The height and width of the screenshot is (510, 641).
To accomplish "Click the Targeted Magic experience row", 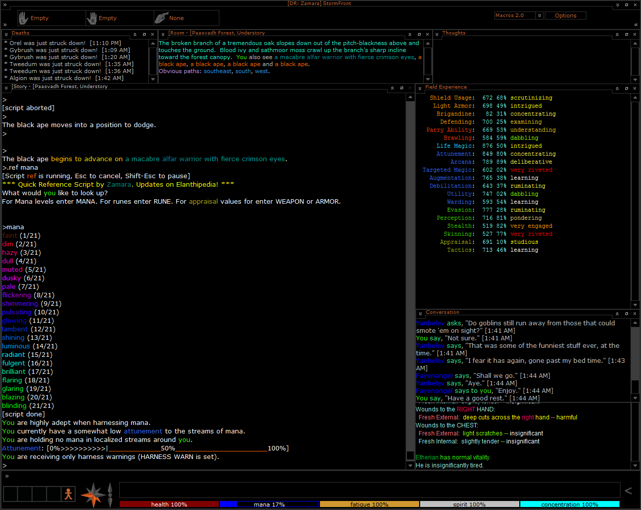I will 487,170.
